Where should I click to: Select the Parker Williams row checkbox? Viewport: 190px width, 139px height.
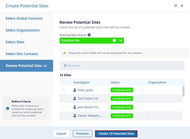[64, 116]
